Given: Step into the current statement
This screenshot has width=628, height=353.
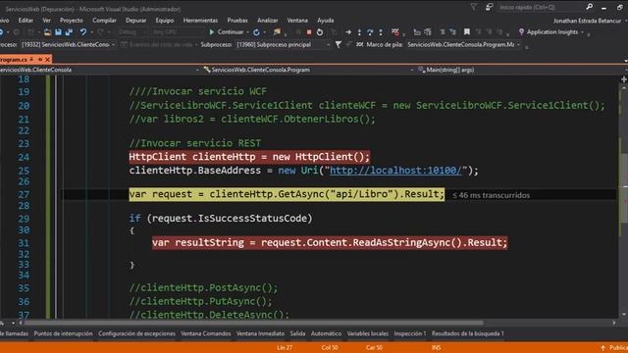Looking at the screenshot, I should tap(359, 32).
